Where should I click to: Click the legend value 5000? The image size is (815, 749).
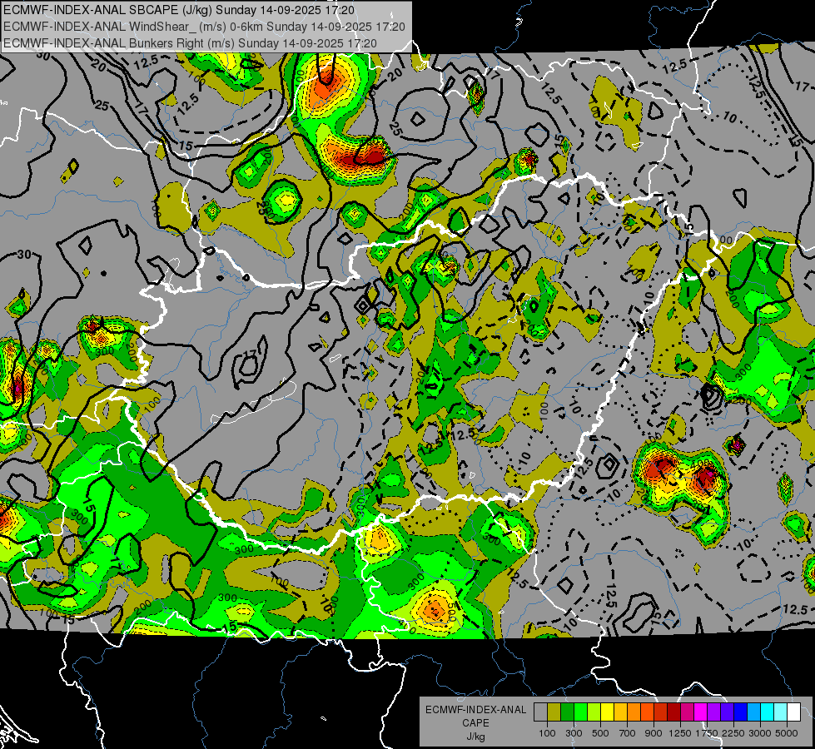click(787, 733)
